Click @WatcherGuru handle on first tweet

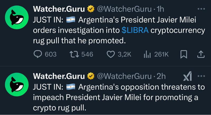(x=124, y=9)
